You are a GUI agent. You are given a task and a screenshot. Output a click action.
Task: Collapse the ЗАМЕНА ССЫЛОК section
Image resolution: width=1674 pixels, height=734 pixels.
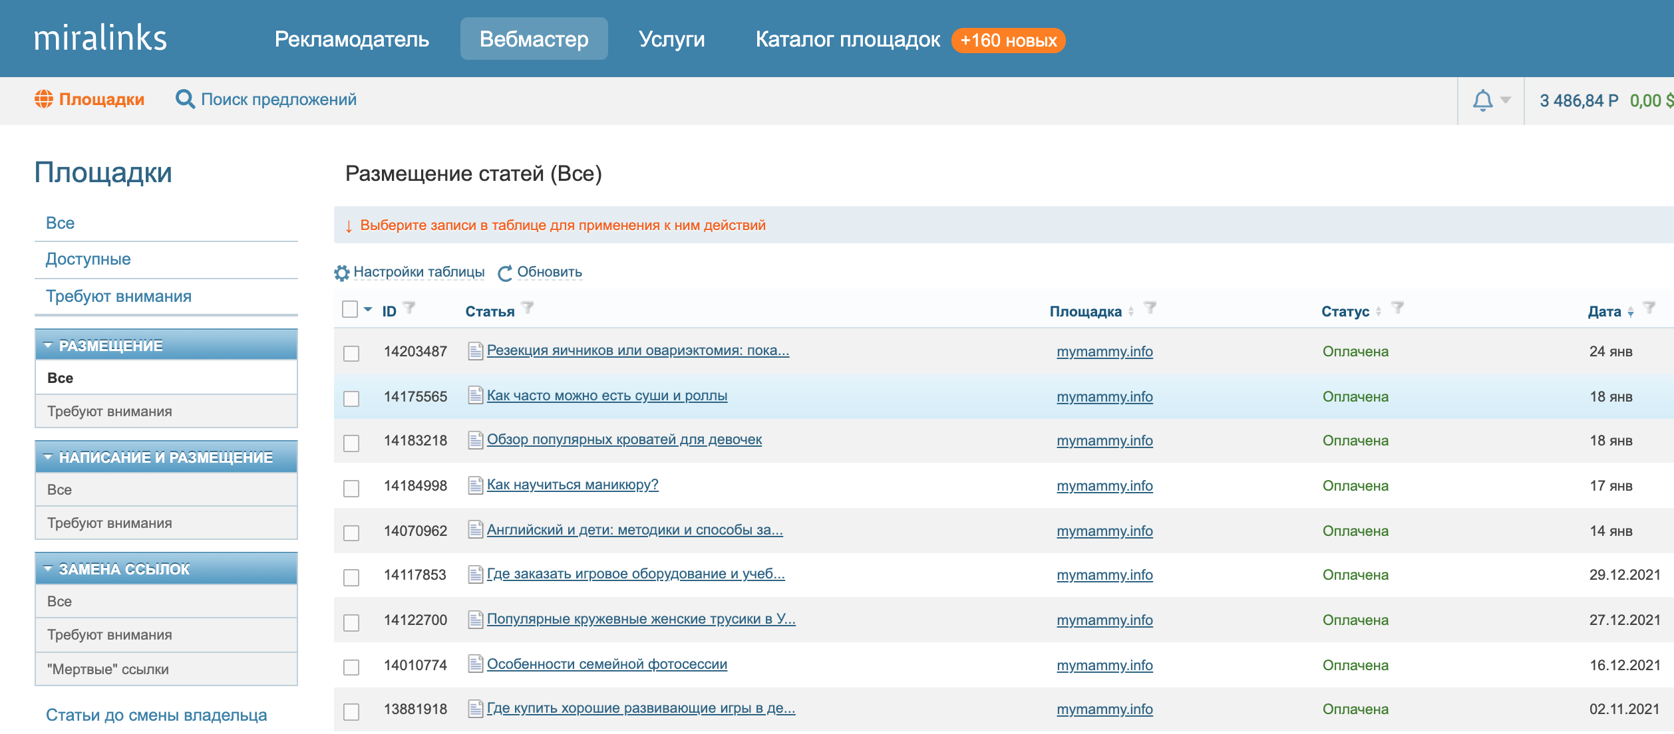(48, 569)
